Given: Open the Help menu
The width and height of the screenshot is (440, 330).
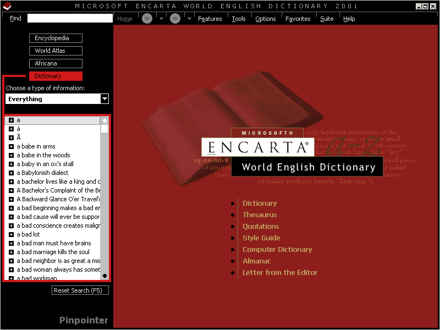Looking at the screenshot, I should pos(349,19).
